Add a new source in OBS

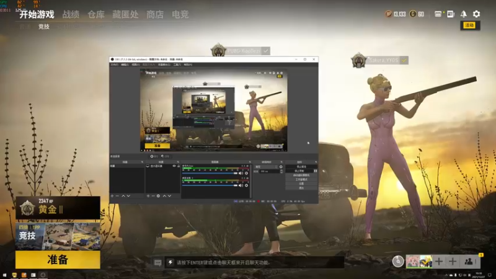point(148,196)
